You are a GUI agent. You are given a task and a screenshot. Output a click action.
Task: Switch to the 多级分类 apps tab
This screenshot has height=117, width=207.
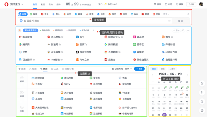[68, 69]
